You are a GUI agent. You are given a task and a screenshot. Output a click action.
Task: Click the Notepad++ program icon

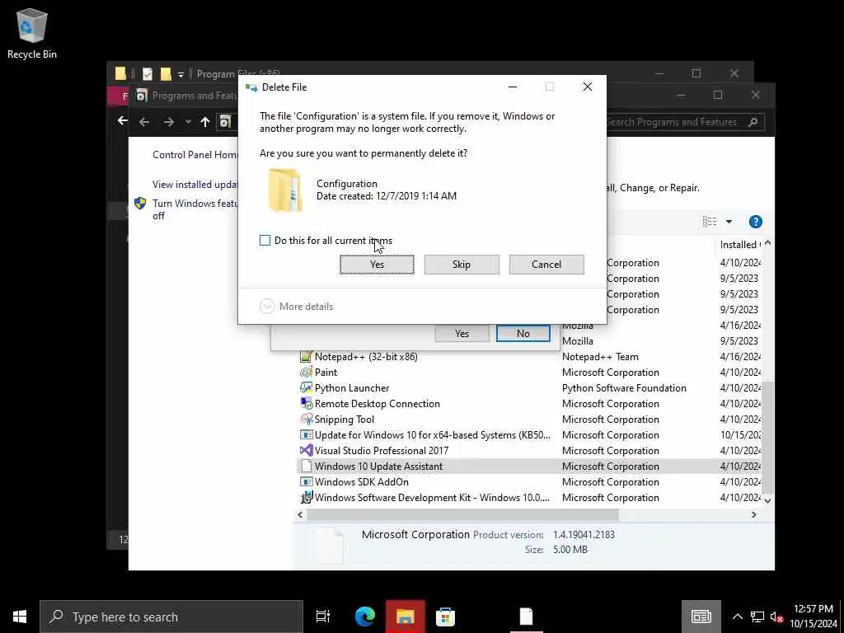point(307,356)
